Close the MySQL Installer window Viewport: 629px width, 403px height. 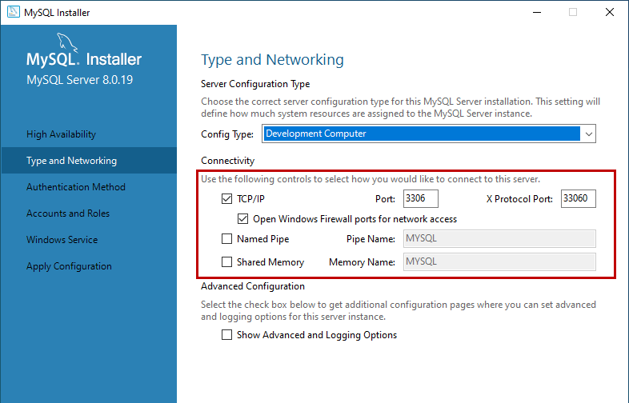pyautogui.click(x=609, y=13)
